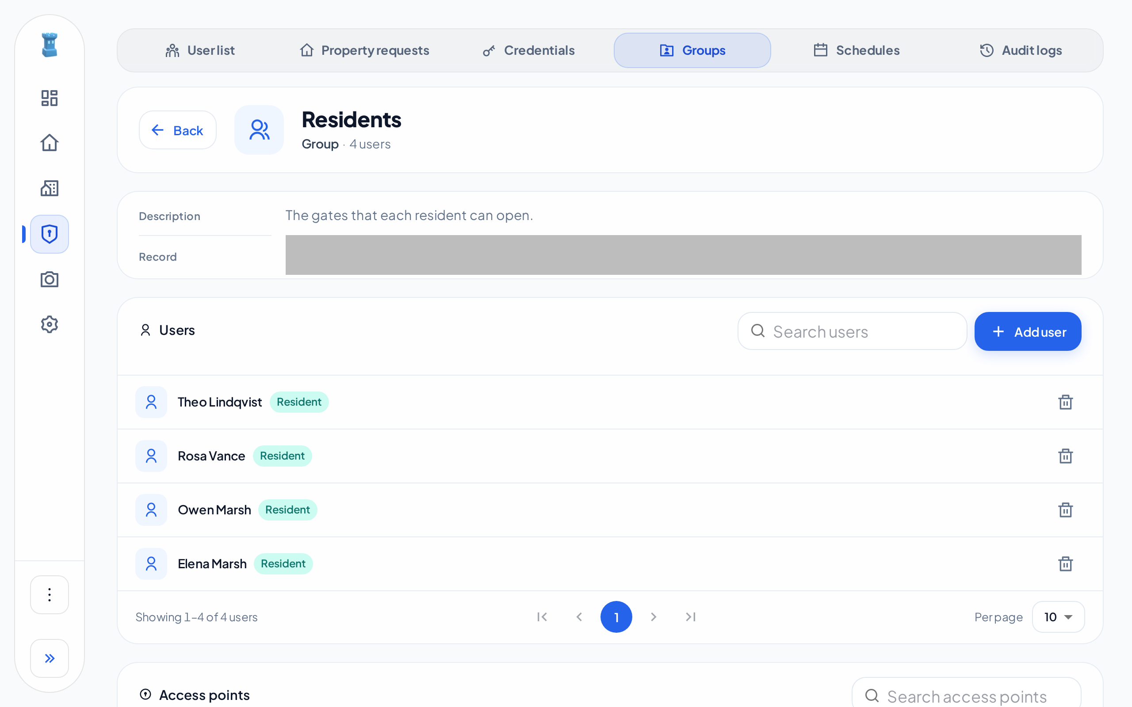The width and height of the screenshot is (1132, 707).
Task: Click Owen Marsh's name
Action: 214,509
